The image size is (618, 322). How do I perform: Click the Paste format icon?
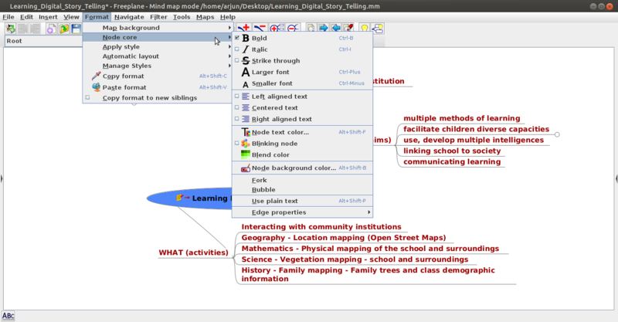96,86
